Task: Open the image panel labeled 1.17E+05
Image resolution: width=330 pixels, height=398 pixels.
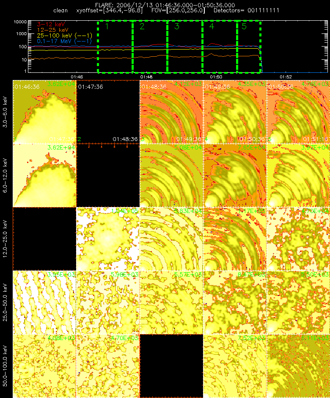Action: point(235,239)
